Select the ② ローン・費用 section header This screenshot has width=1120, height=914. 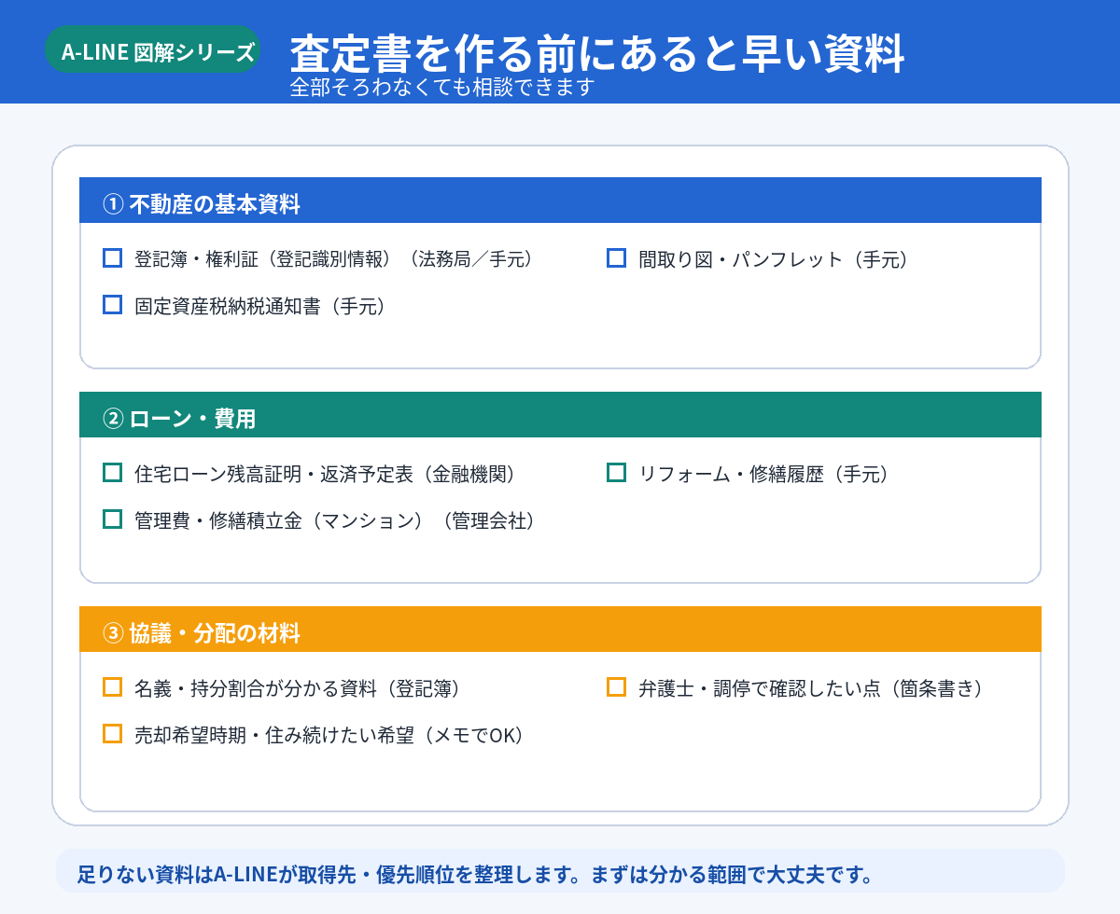coord(560,415)
